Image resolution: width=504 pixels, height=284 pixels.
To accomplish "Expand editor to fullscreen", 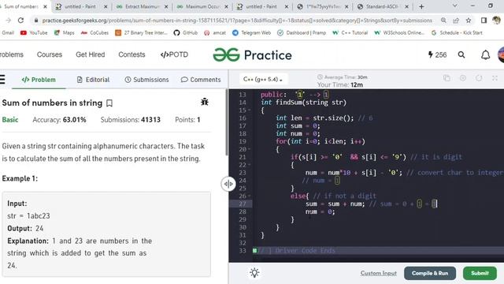I will tap(495, 78).
